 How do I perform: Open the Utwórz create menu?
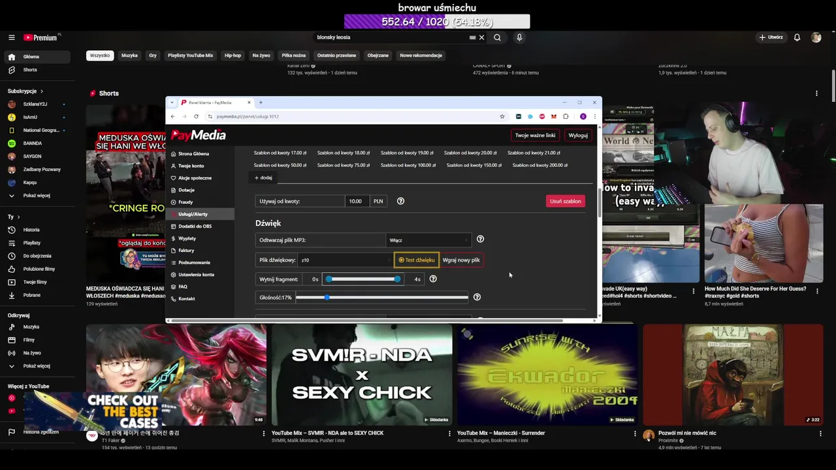click(x=771, y=37)
